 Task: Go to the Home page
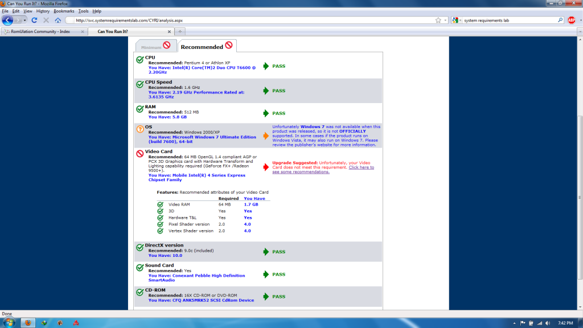[58, 20]
